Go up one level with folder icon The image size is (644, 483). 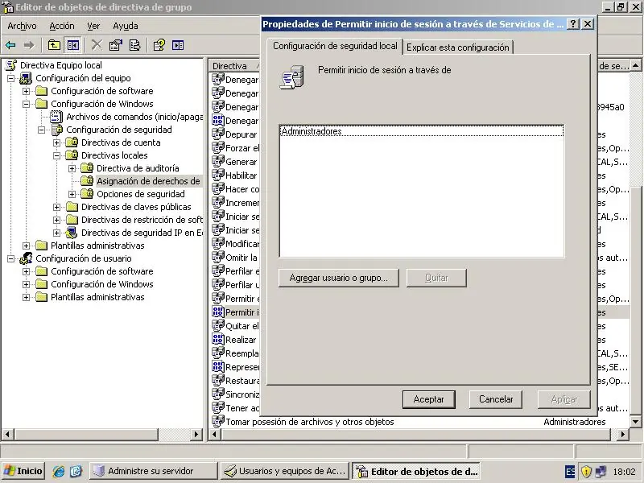click(54, 45)
